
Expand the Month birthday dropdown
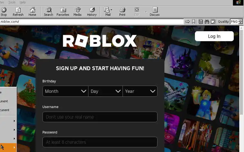click(x=65, y=91)
